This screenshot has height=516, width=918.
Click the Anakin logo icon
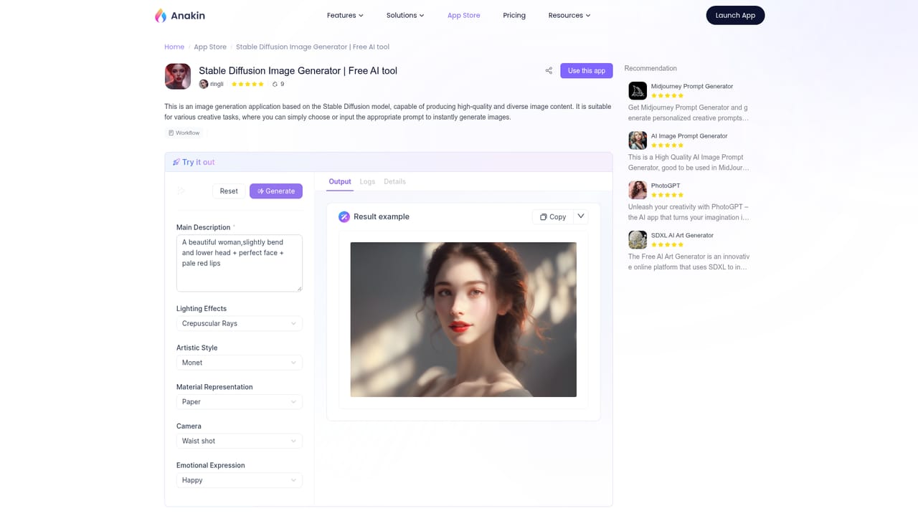click(x=161, y=15)
